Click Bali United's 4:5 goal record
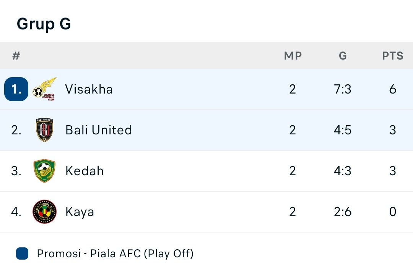 343,130
